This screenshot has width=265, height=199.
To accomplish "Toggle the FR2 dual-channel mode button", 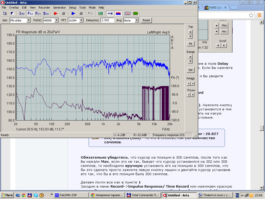I will coord(30,13).
